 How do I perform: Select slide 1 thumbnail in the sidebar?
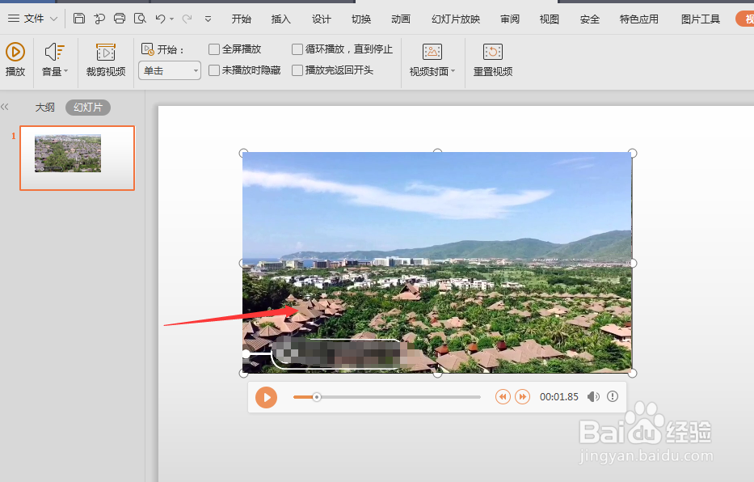(77, 158)
